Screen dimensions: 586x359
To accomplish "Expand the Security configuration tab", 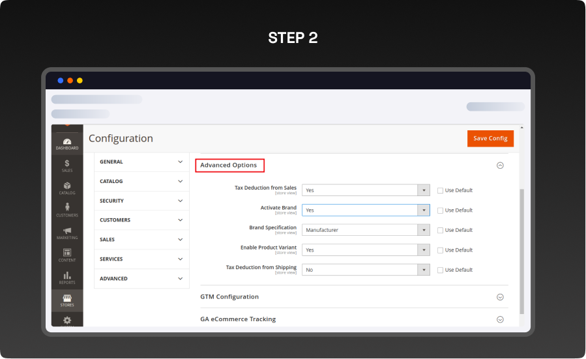I will pos(141,201).
